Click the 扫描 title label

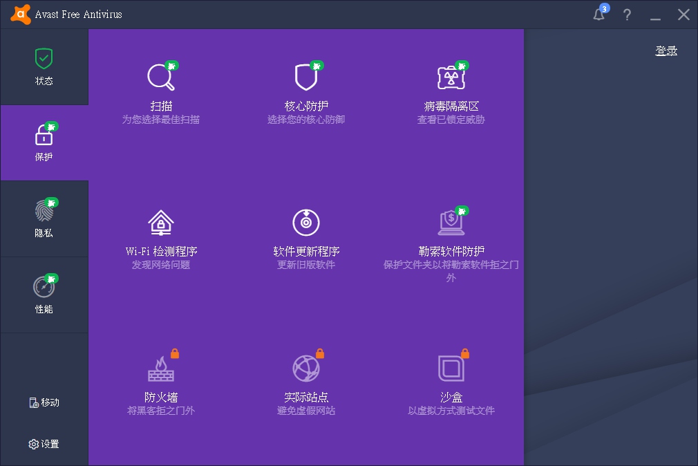click(x=161, y=106)
